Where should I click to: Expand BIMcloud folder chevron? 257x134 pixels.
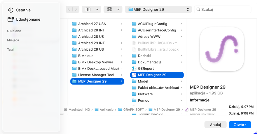(x=121, y=56)
